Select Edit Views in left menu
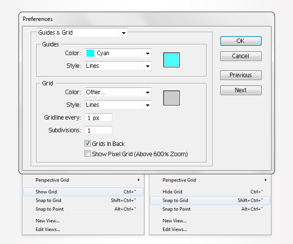 83,229
